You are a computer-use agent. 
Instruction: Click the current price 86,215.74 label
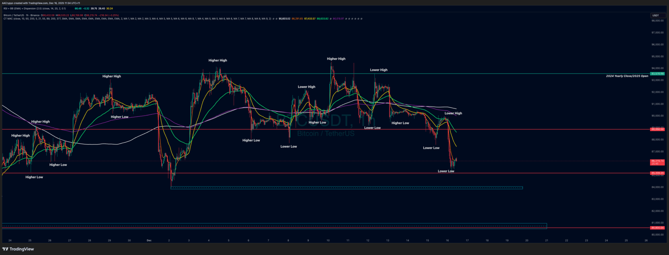click(x=657, y=161)
